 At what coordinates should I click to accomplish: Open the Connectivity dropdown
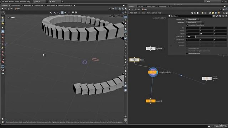pyautogui.click(x=195, y=22)
